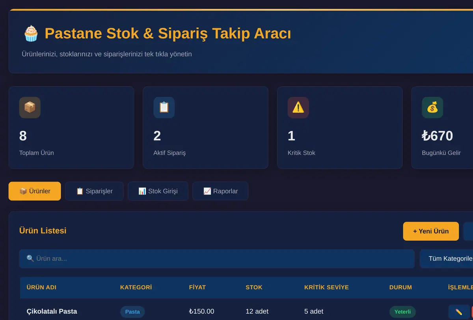
Task: Click the 5 adet critical level cell
Action: [x=314, y=311]
